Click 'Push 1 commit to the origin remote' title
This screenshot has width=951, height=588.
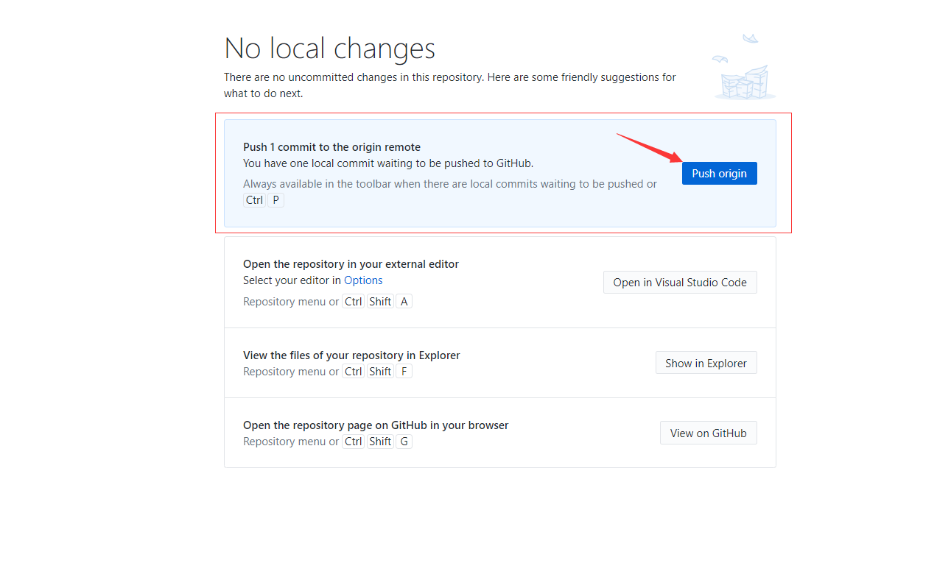331,147
